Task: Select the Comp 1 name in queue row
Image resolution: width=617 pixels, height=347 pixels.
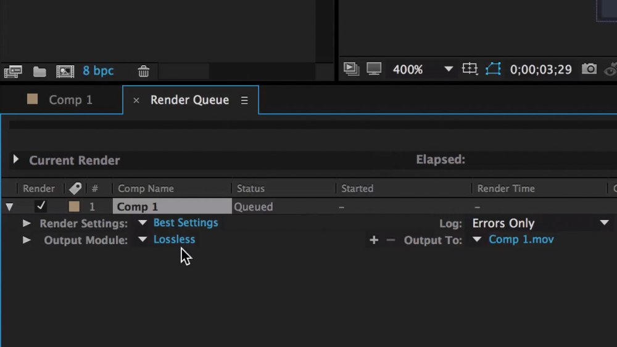Action: click(172, 206)
